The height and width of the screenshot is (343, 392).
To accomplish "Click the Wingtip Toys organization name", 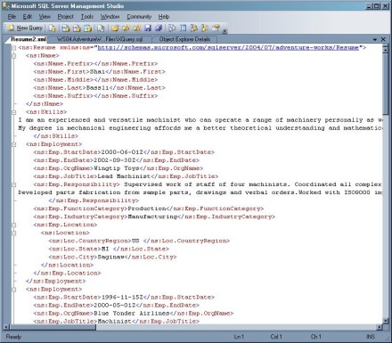I will (x=117, y=168).
